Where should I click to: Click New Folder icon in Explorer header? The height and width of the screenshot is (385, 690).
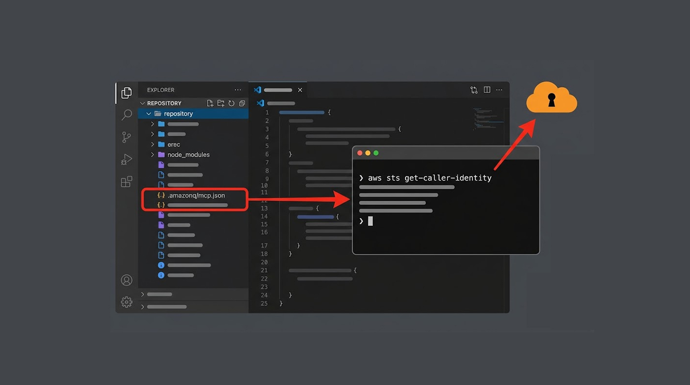221,103
